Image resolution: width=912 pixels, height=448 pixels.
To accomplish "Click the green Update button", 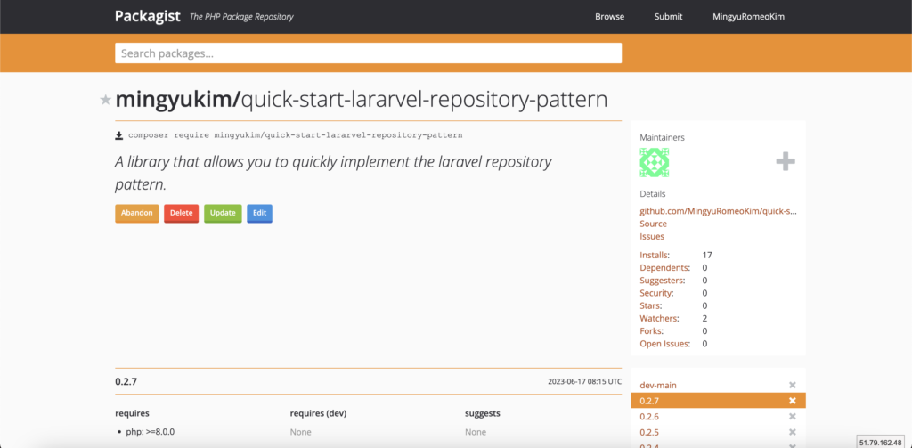I will [223, 213].
